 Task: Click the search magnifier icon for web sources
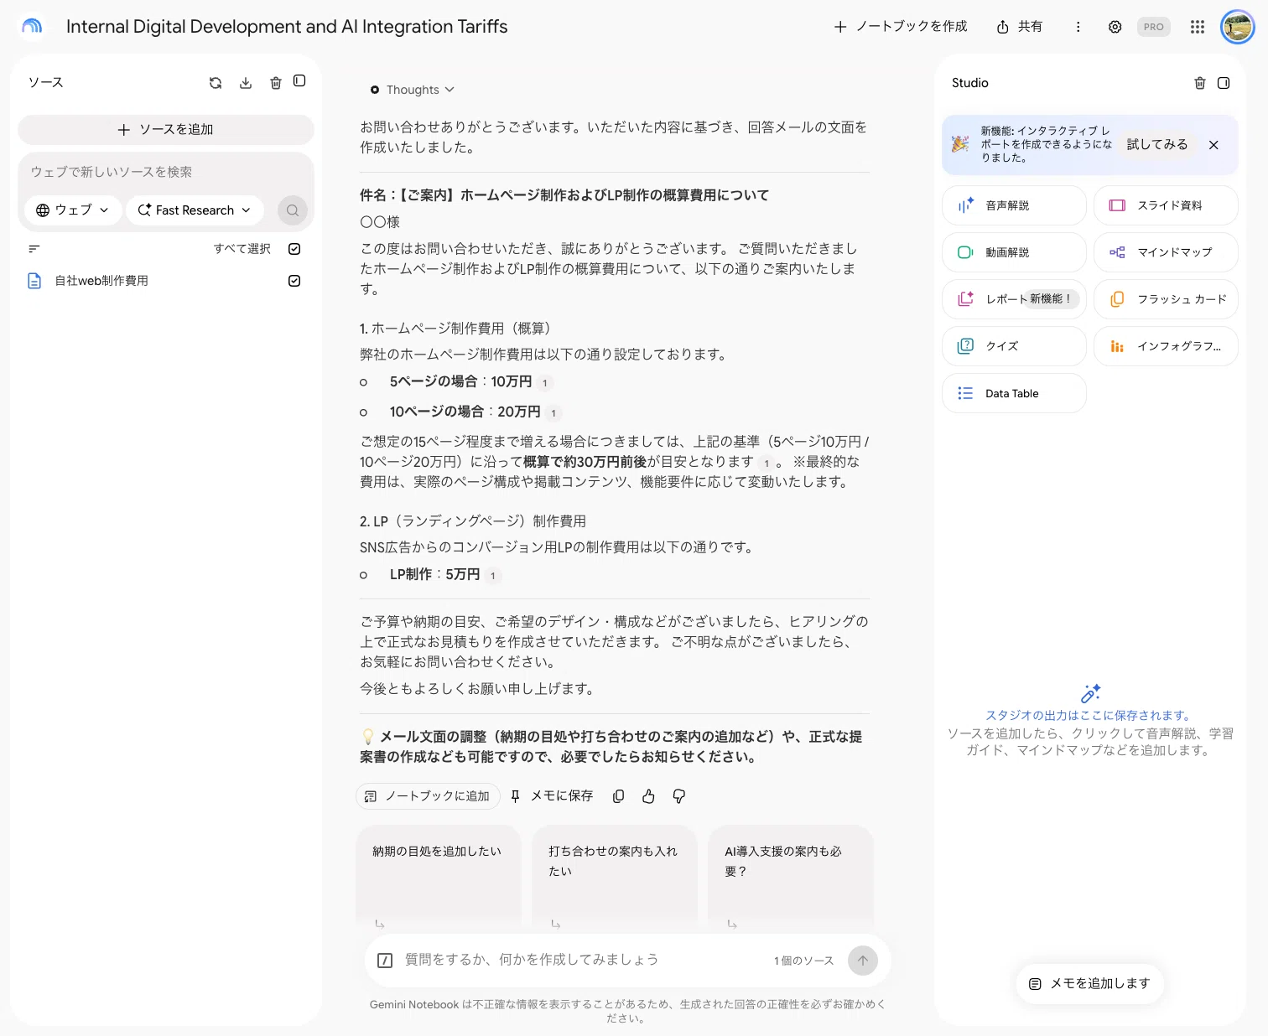pyautogui.click(x=293, y=210)
